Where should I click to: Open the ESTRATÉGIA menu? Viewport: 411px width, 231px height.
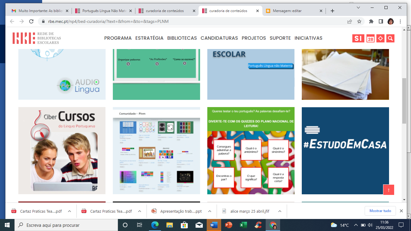pos(149,38)
